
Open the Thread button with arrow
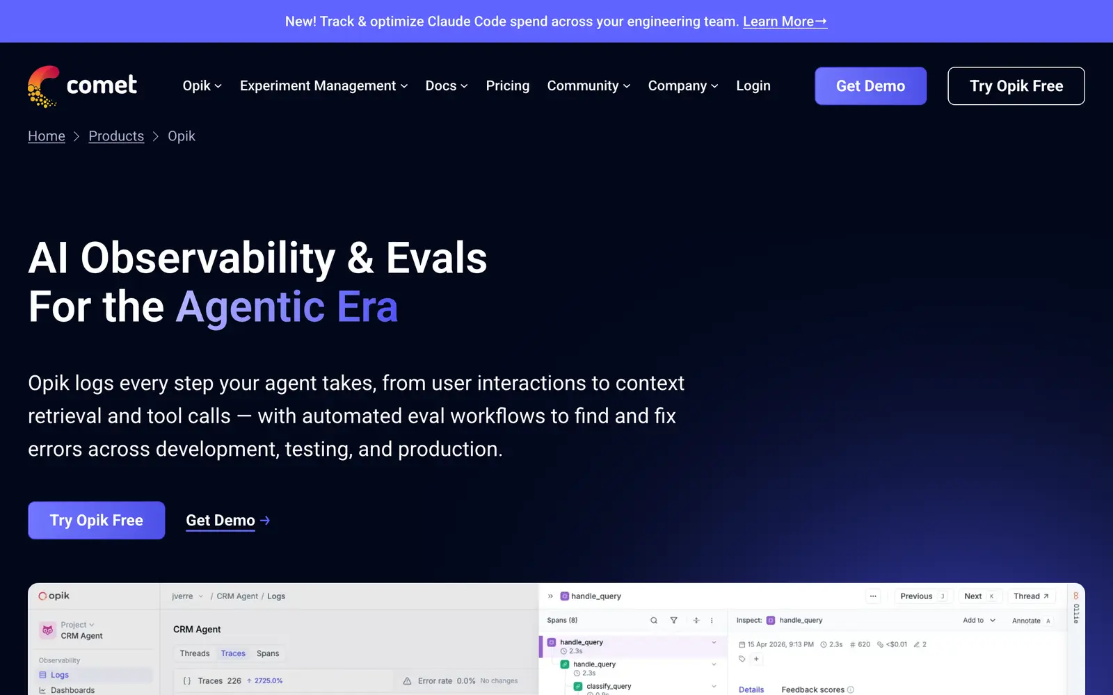tap(1032, 596)
